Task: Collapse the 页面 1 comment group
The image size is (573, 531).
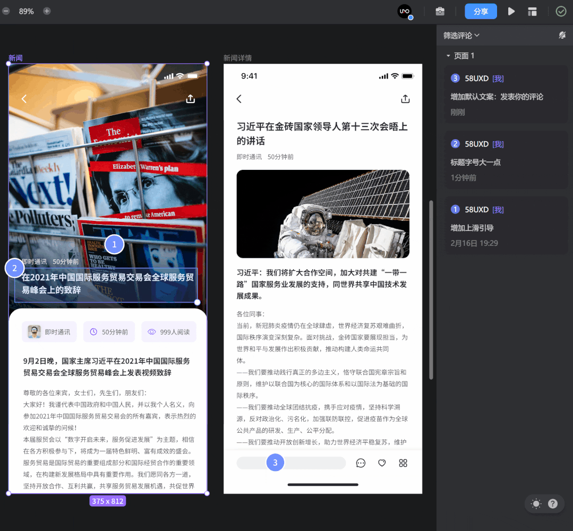Action: (x=448, y=56)
